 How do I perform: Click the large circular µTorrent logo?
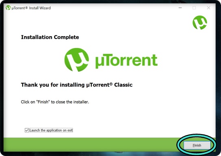77,60
